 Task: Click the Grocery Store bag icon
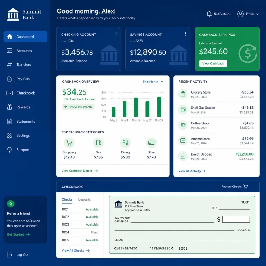183,94
